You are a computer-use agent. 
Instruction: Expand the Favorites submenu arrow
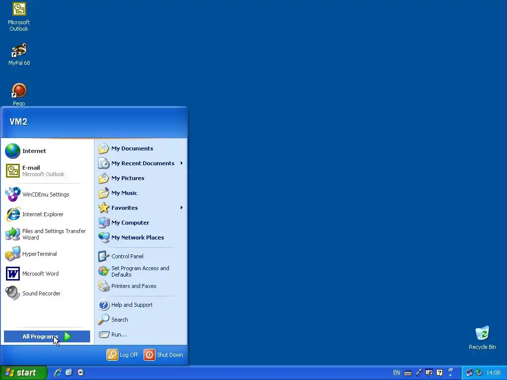click(x=182, y=208)
